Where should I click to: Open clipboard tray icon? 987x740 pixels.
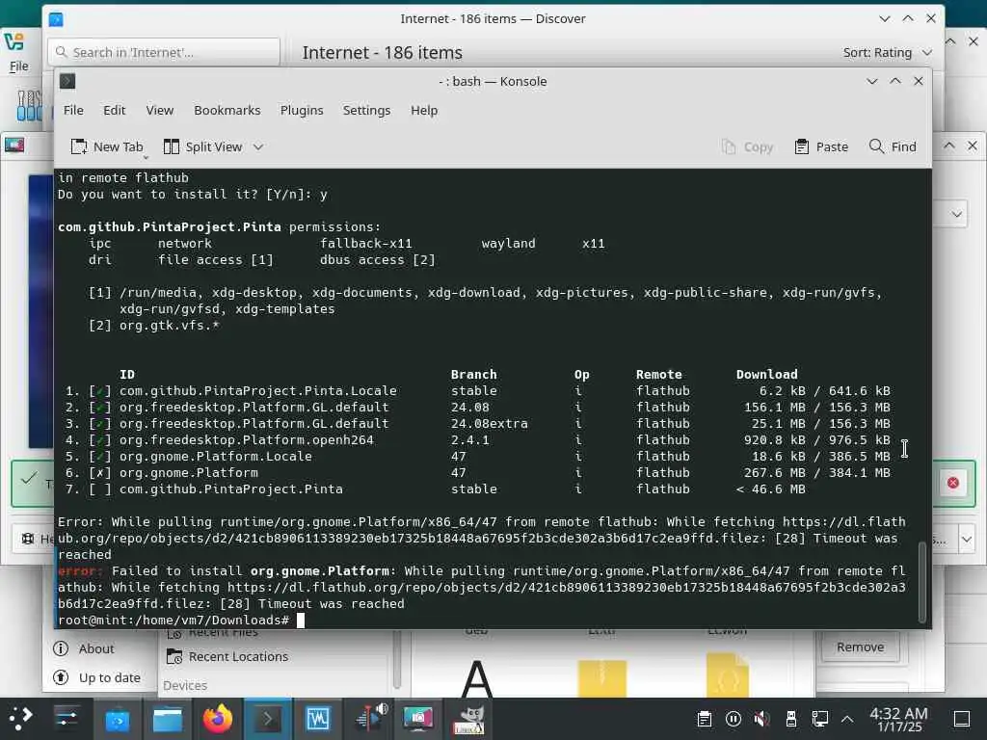pos(705,719)
